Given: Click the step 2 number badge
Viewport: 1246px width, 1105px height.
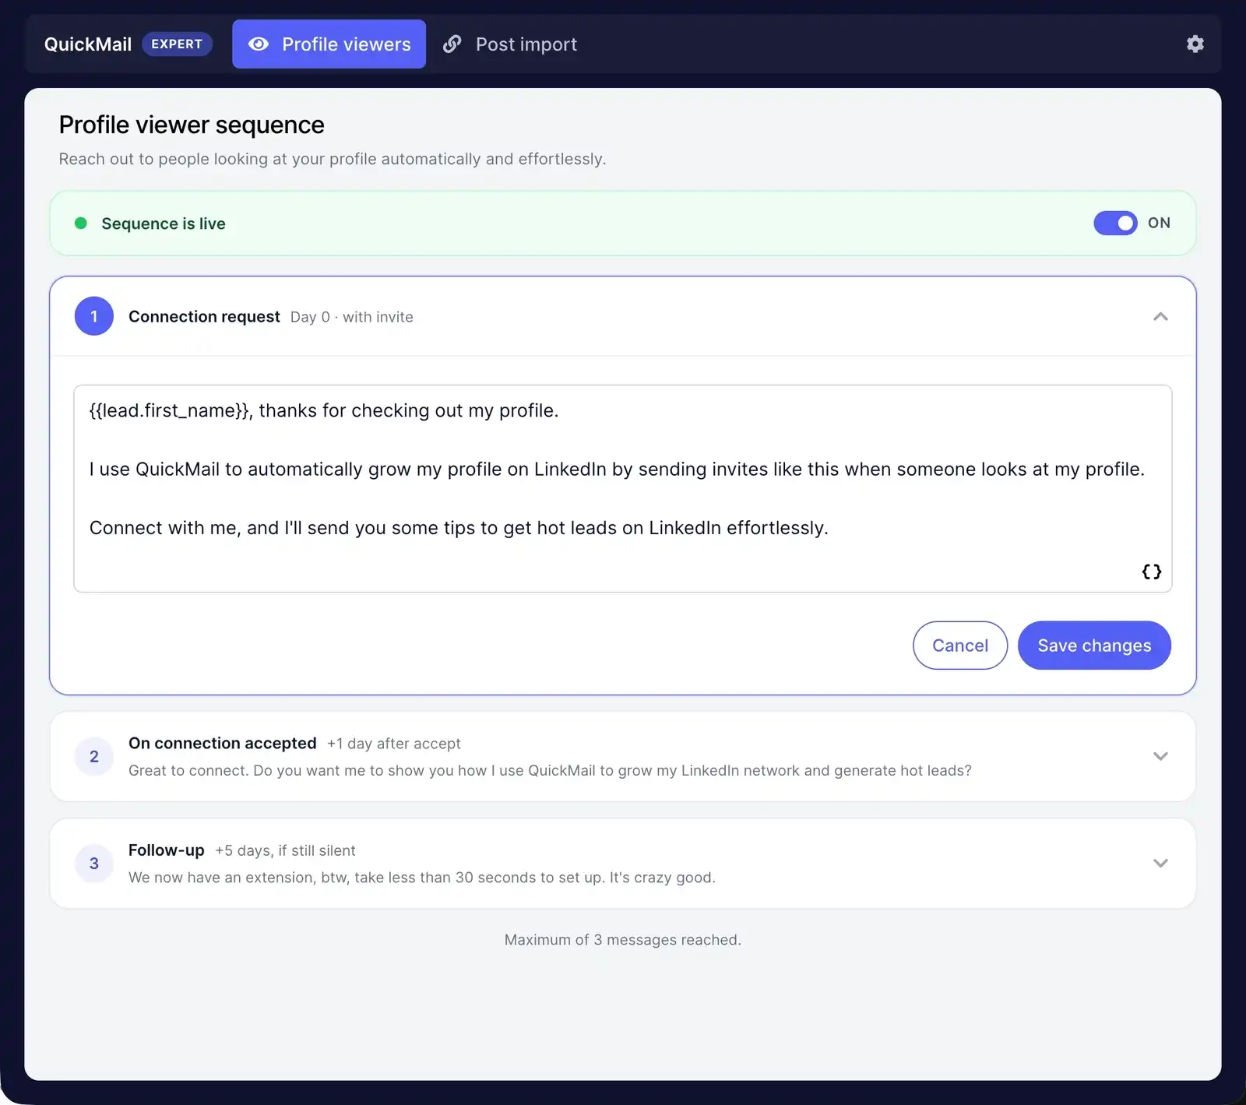Looking at the screenshot, I should (94, 756).
